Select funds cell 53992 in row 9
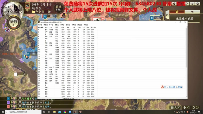This screenshot has height=114, width=203. (63, 47)
